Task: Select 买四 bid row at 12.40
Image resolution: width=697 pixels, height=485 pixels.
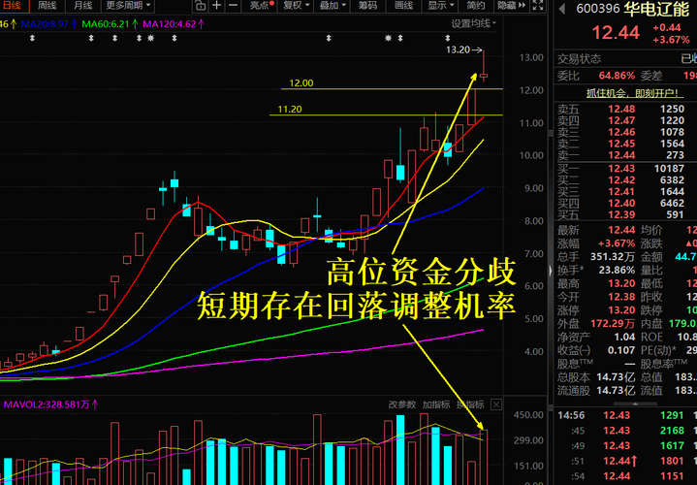Action: (x=625, y=204)
